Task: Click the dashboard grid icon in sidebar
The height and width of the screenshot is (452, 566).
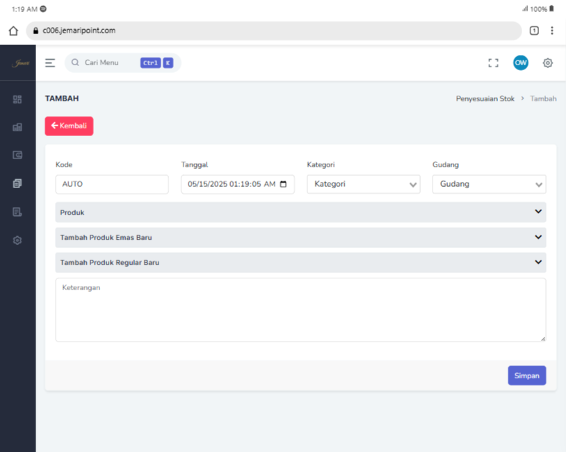Action: pos(17,99)
